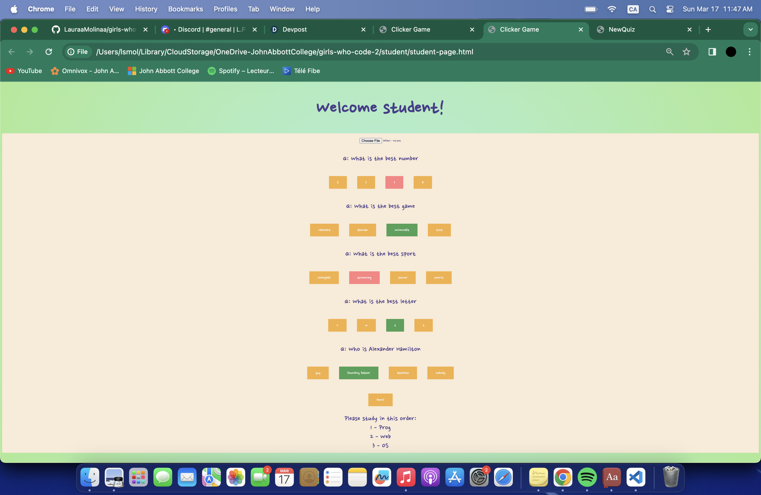
Task: Open the macOS Control Center
Action: click(670, 9)
